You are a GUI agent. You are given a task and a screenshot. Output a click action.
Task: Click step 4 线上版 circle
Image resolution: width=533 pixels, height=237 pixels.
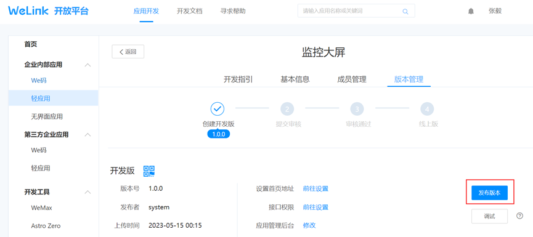(x=427, y=109)
